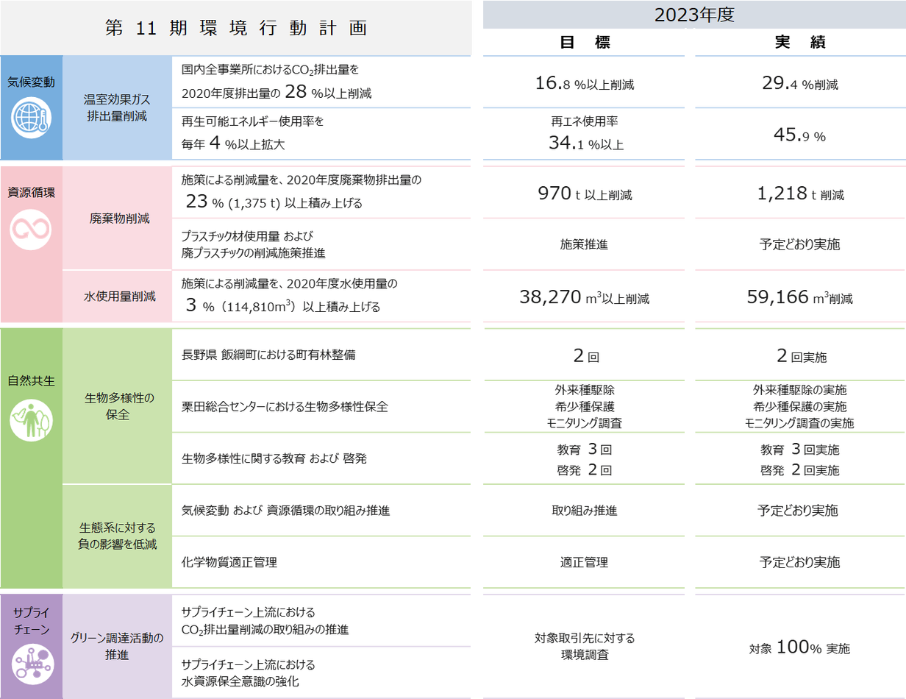Click the globe thermometer climate change icon
906x699 pixels.
(x=31, y=118)
